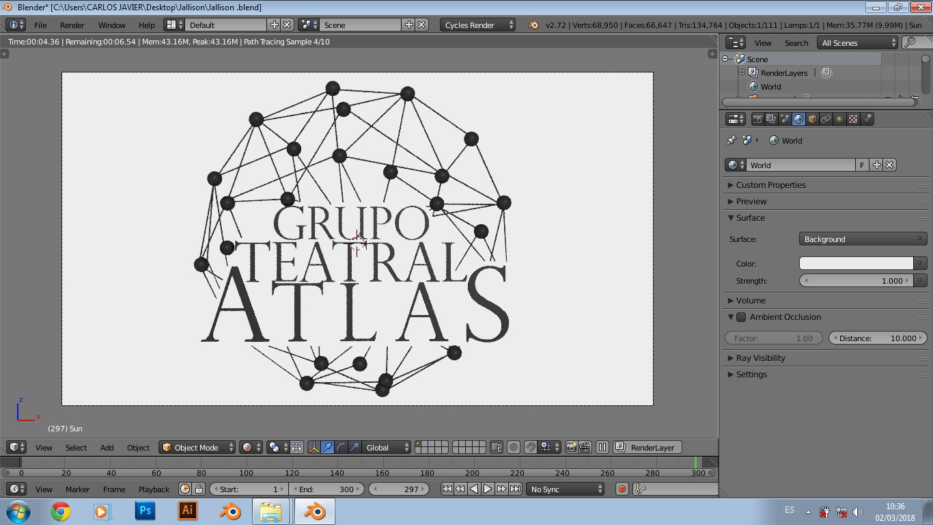Image resolution: width=933 pixels, height=525 pixels.
Task: Open the Object Constraints chain-link tab
Action: [x=826, y=119]
